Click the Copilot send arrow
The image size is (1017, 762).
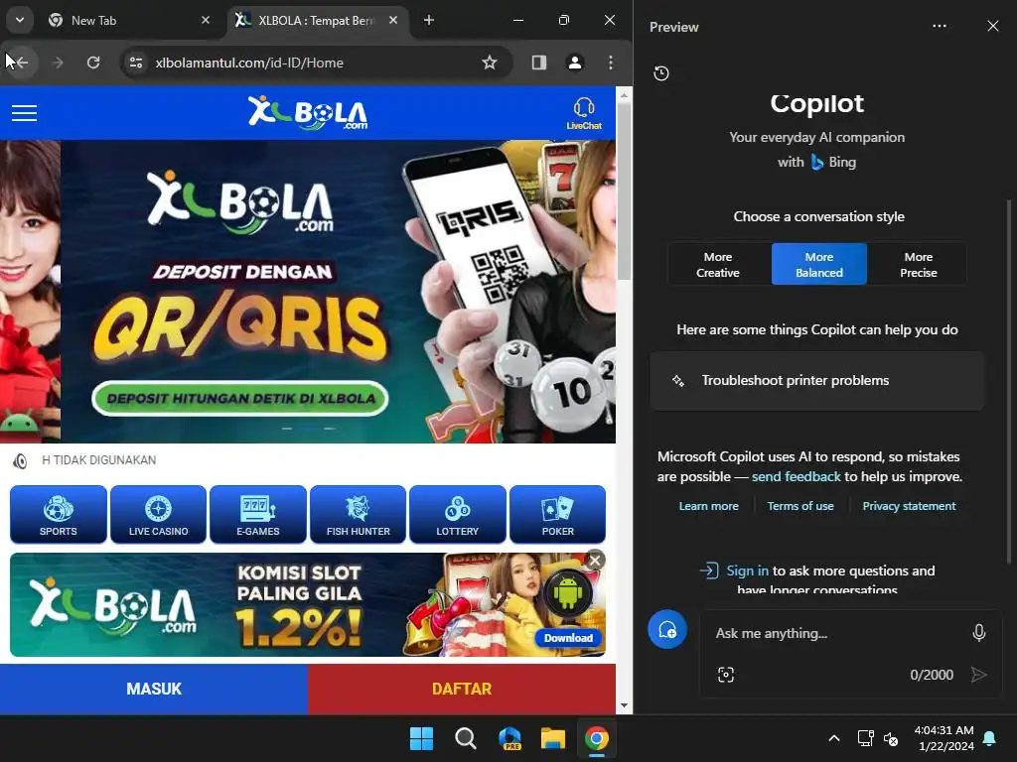[978, 675]
